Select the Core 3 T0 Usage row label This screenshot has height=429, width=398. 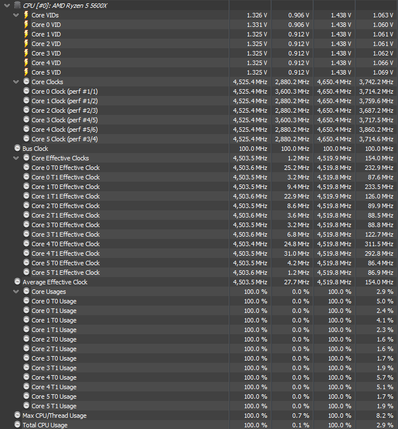click(x=54, y=358)
